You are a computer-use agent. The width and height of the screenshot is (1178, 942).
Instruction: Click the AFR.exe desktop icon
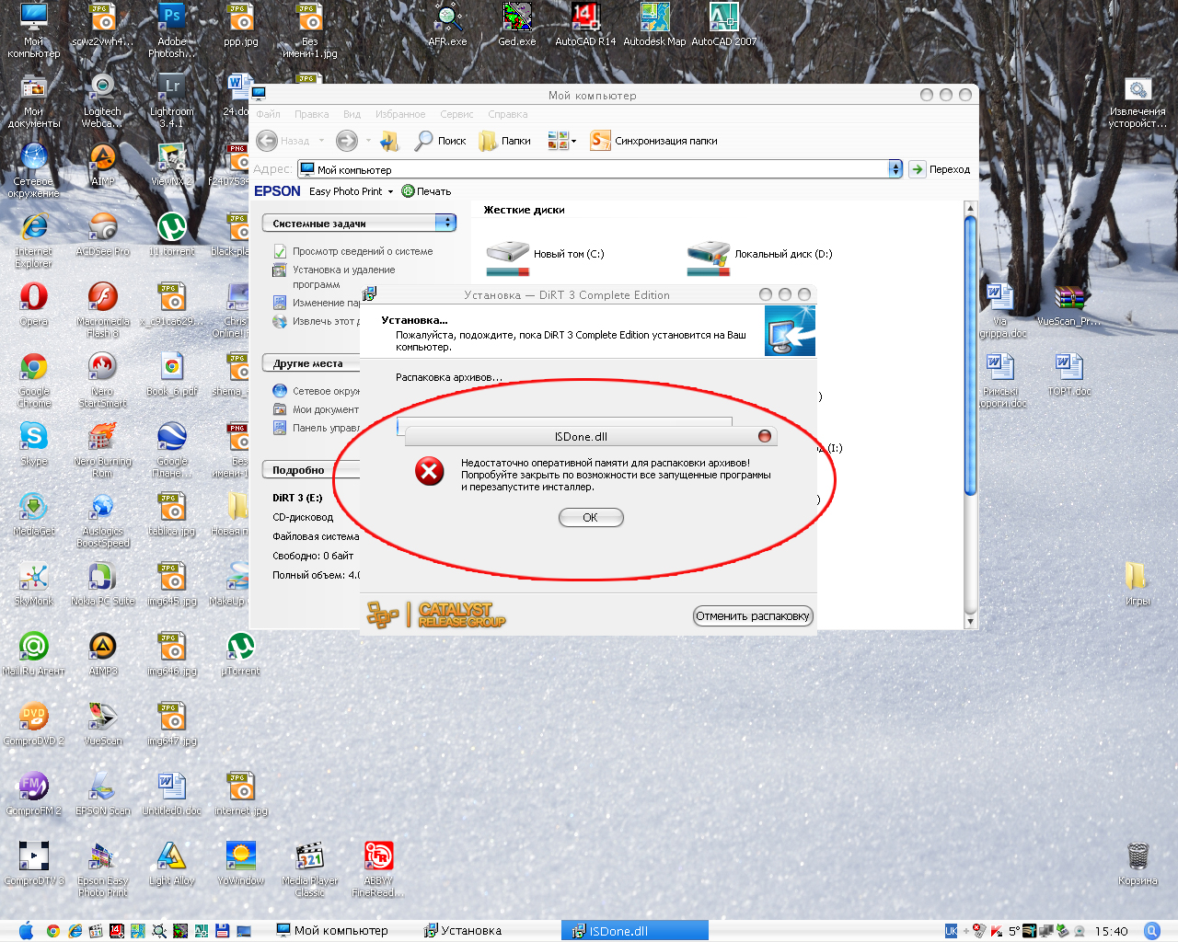tap(447, 25)
